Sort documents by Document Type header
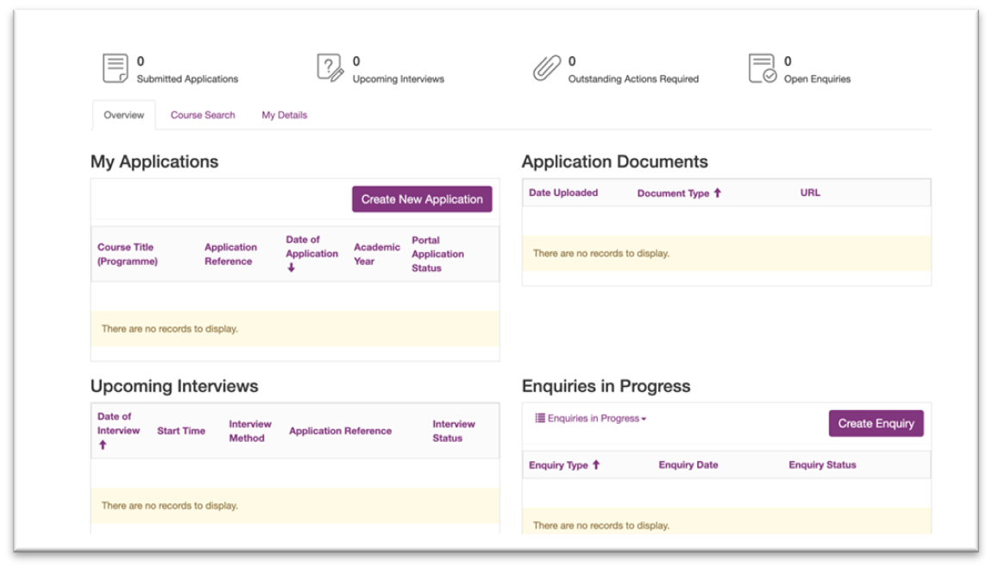Screen dimensions: 992x569 679,193
